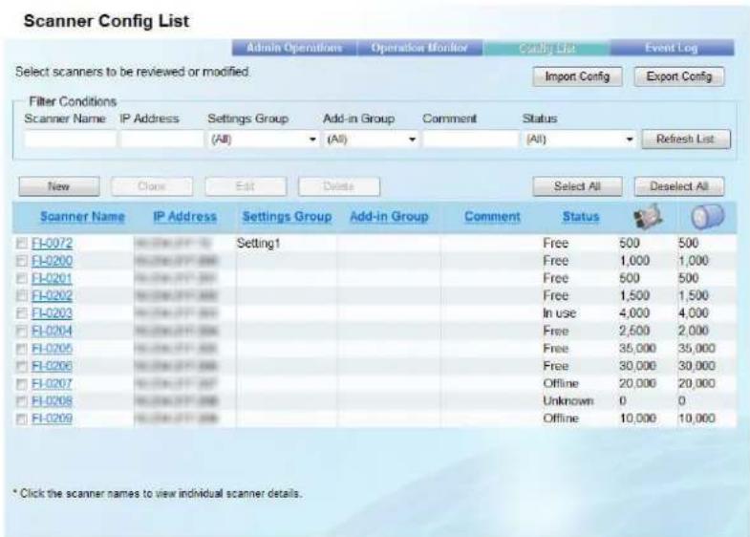The image size is (750, 537).
Task: Click the 'In use' status text
Action: pyautogui.click(x=559, y=313)
